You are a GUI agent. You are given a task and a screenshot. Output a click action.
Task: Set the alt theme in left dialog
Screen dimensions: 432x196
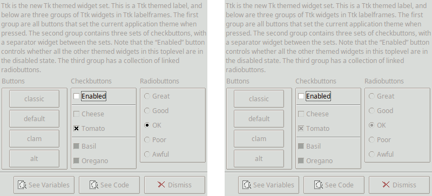pyautogui.click(x=34, y=159)
